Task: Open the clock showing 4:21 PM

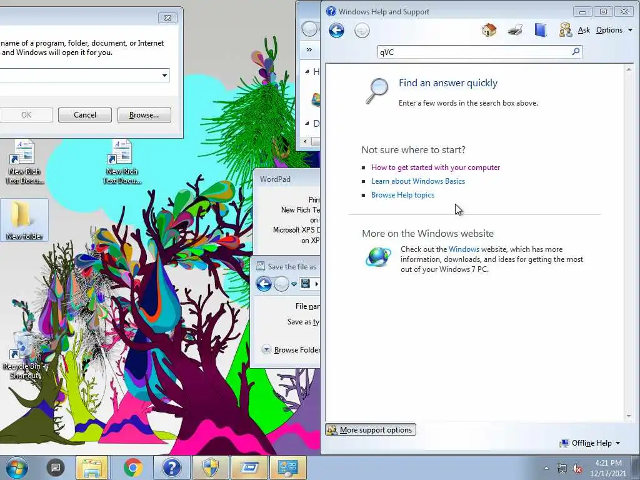Action: coord(607,467)
